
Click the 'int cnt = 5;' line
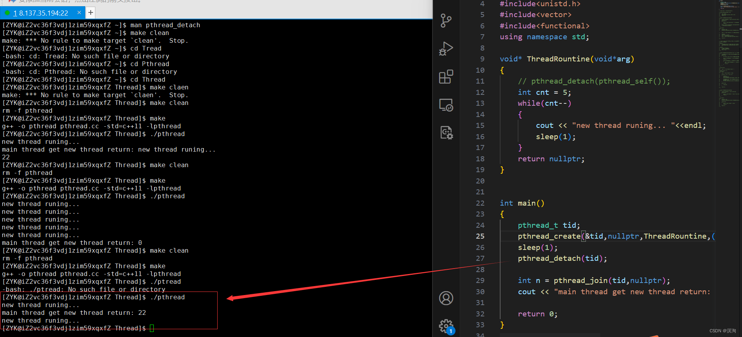point(544,93)
